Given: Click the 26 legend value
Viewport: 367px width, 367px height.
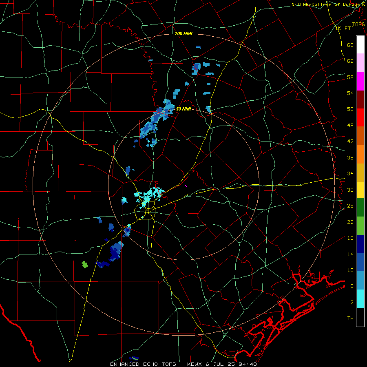Looking at the screenshot, I should click(x=350, y=206).
